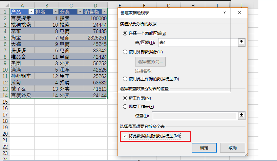Click the range picker icon beside 位置
Viewport: 277px width, 161px height.
tap(241, 115)
